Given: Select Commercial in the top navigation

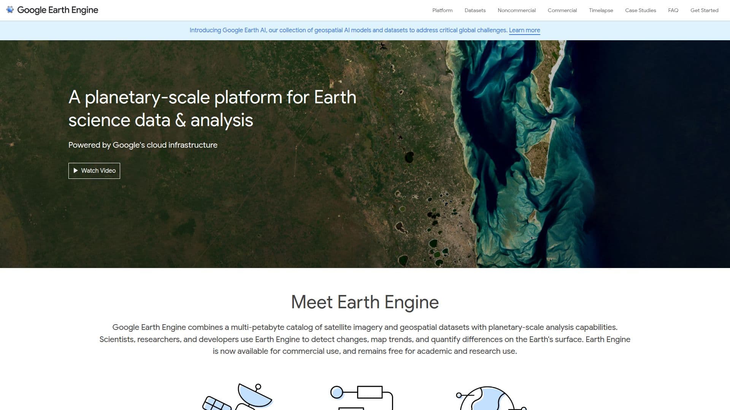Looking at the screenshot, I should 562,10.
